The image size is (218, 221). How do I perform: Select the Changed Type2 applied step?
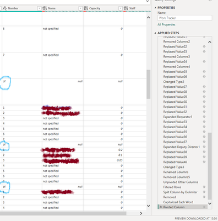pyautogui.click(x=173, y=82)
